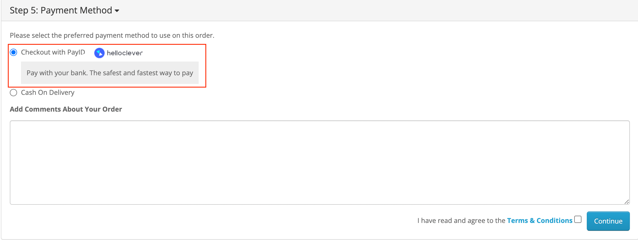Click the gray Step 5 header bar
The image size is (638, 240).
[x=364, y=10]
